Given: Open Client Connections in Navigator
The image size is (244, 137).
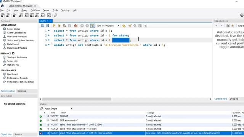Looking at the screenshot, I should pyautogui.click(x=16, y=33).
